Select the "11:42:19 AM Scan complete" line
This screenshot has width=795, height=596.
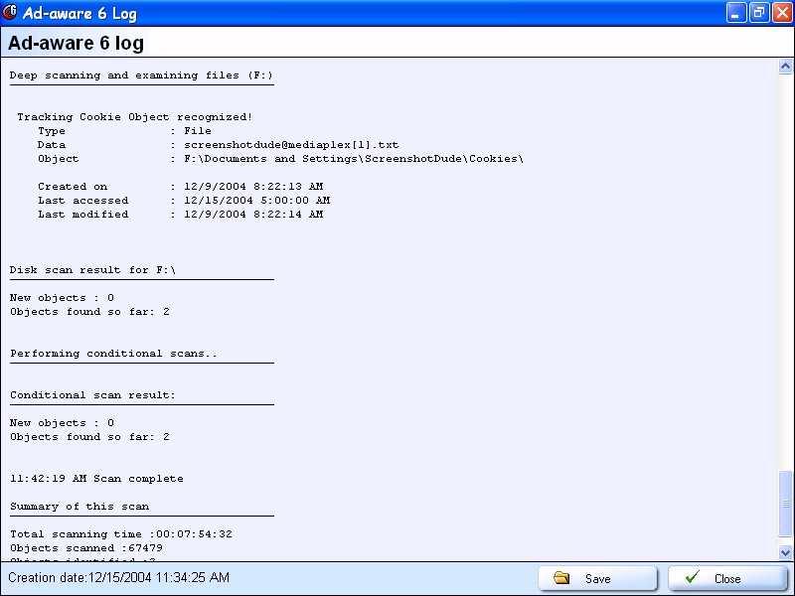click(x=96, y=479)
